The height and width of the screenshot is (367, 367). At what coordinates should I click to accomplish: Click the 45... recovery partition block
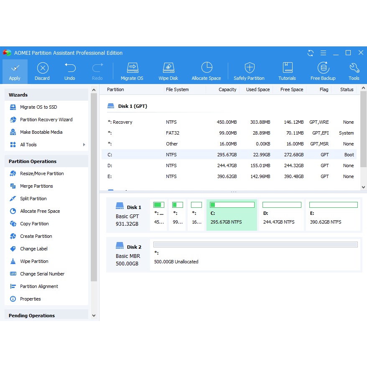tap(158, 215)
